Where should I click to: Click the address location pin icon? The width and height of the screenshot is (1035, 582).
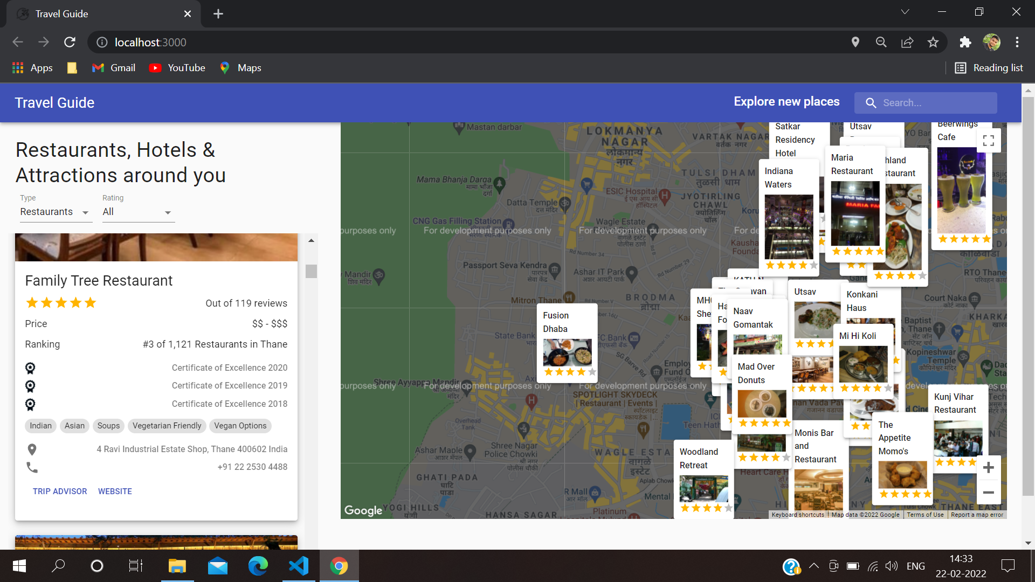click(x=32, y=449)
